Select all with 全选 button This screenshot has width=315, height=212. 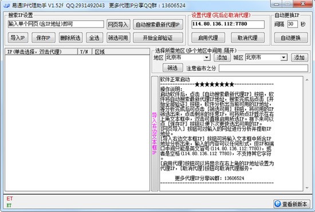coord(94,38)
